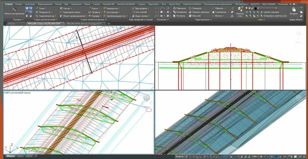Switch to the Аннотации ribbon tab
This screenshot has width=308, height=159.
[x=30, y=4]
